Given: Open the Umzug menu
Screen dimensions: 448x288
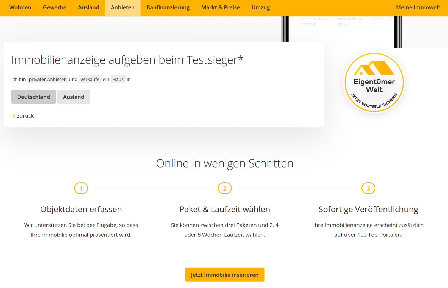Looking at the screenshot, I should (261, 8).
